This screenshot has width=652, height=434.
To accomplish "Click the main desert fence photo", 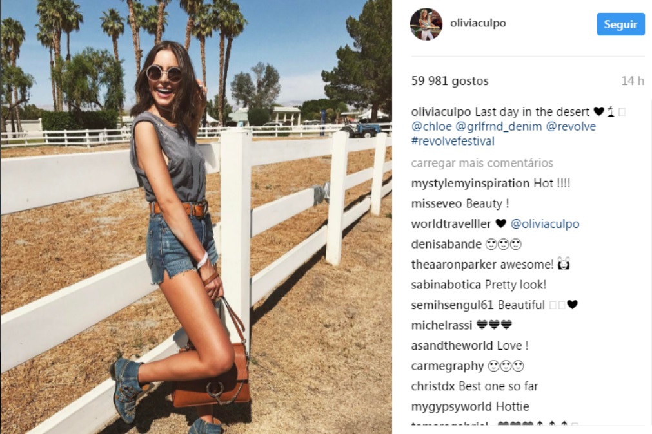I will tap(196, 217).
